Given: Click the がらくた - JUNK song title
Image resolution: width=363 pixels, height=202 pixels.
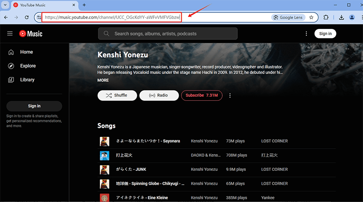Looking at the screenshot, I should pos(131,169).
